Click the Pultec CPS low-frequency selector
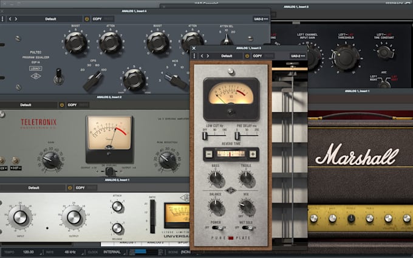The image size is (413, 258). (93, 81)
